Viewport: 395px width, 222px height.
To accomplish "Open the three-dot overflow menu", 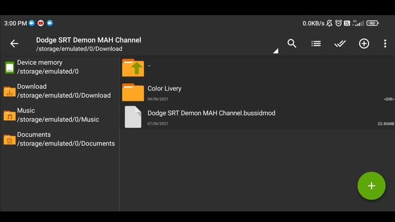I will 385,44.
